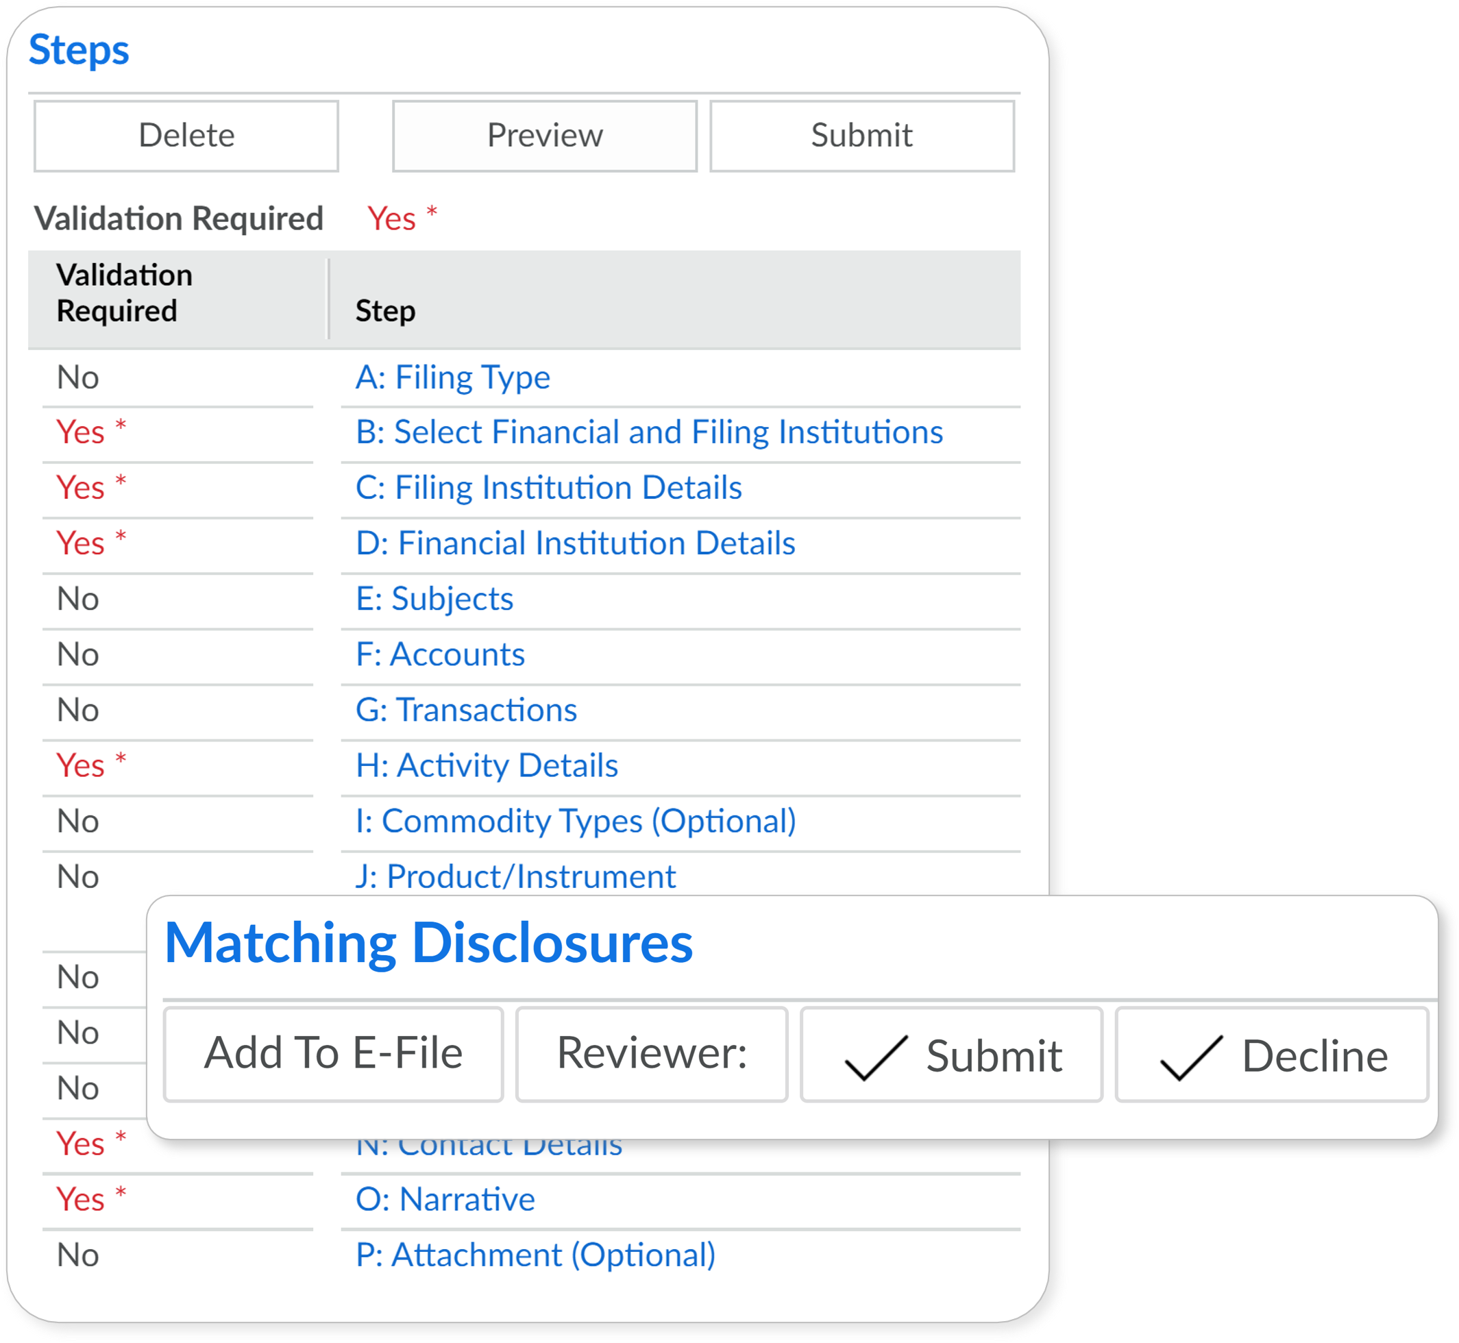Open P: Attachment (Optional) step
Viewport: 1459px width, 1343px height.
[535, 1256]
